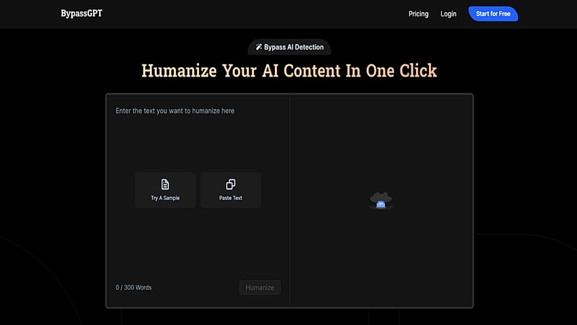The image size is (577, 325).
Task: Click the document icon above Try A Sample
Action: point(165,184)
